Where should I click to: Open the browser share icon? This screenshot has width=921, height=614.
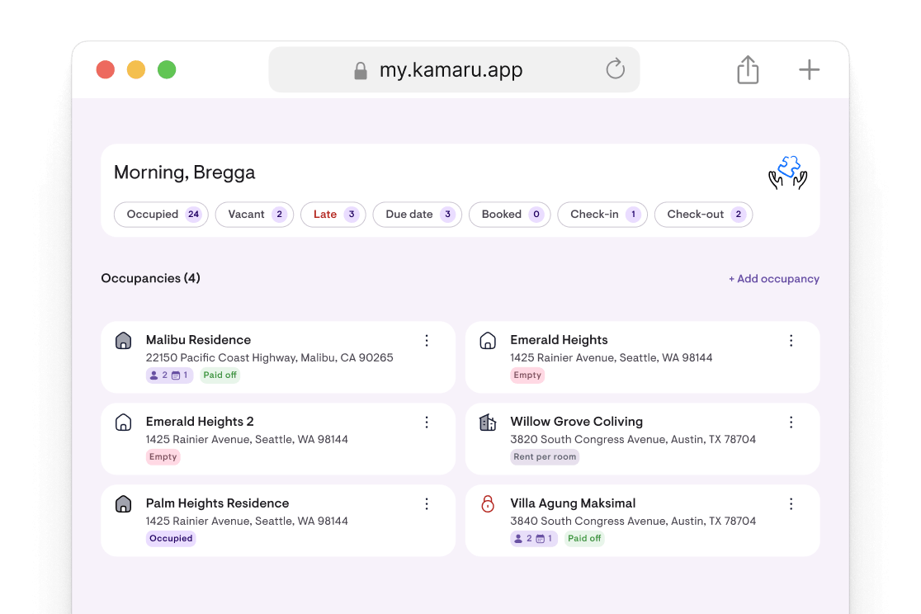tap(748, 69)
